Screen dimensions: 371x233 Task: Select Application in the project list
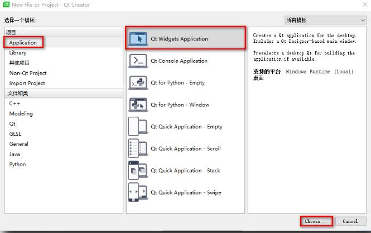23,43
